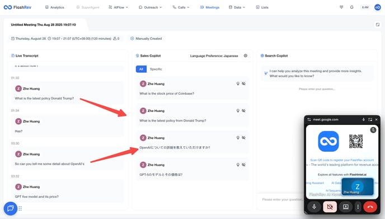Open SuperAgent in top navigation
Image resolution: width=385 pixels, height=219 pixels.
[x=88, y=7]
